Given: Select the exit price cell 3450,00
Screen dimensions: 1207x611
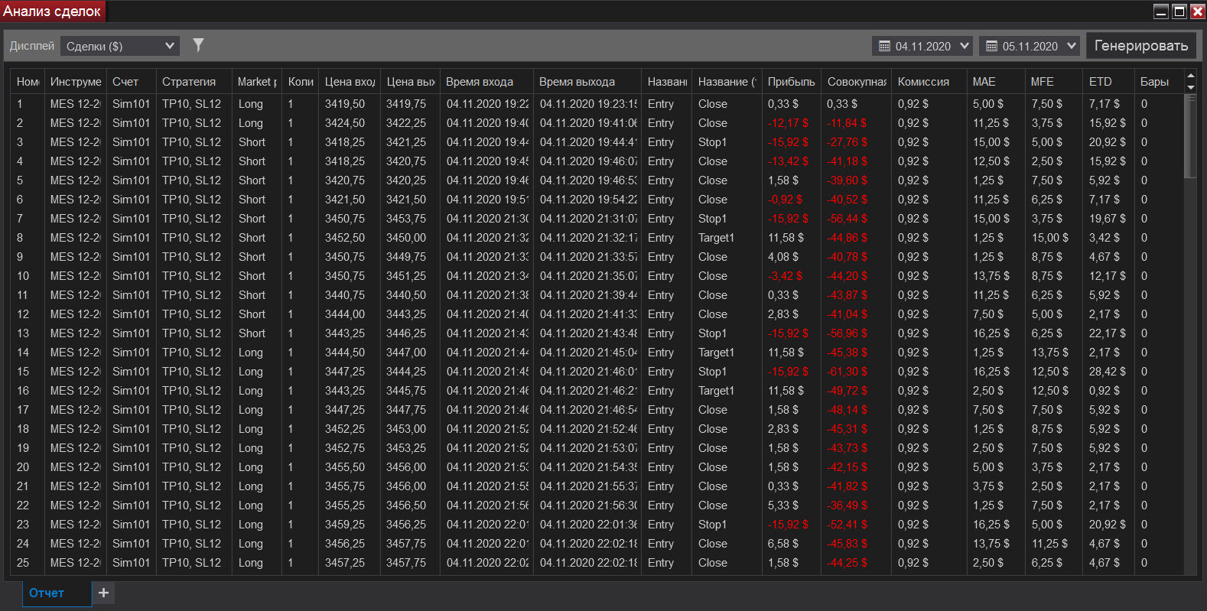Looking at the screenshot, I should point(406,238).
